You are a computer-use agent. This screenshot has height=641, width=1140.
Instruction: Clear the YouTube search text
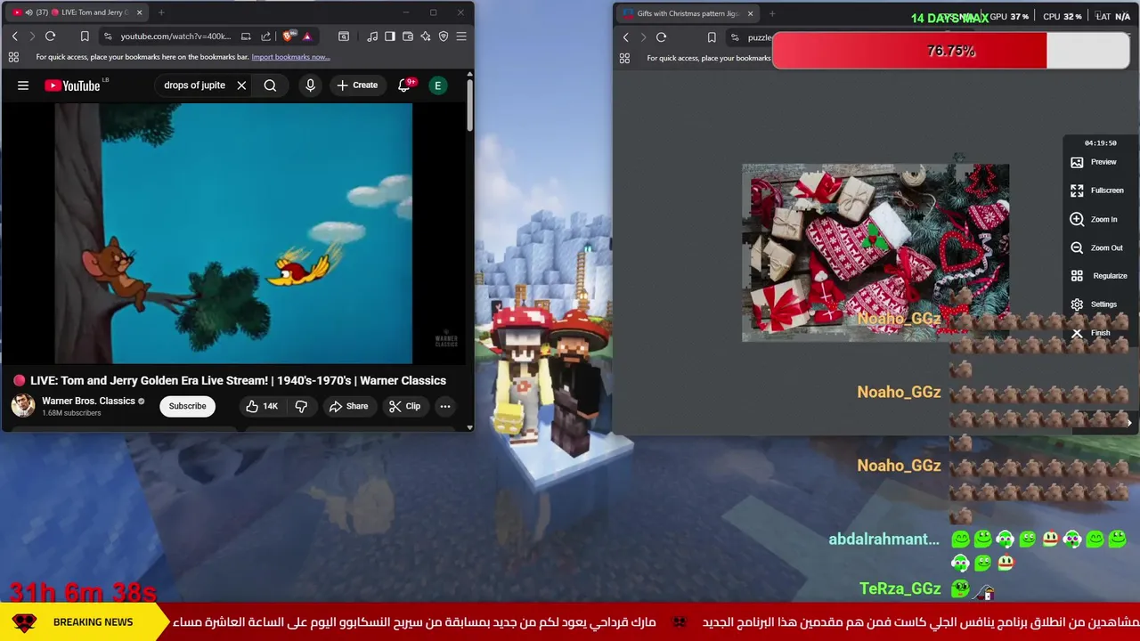(x=241, y=85)
